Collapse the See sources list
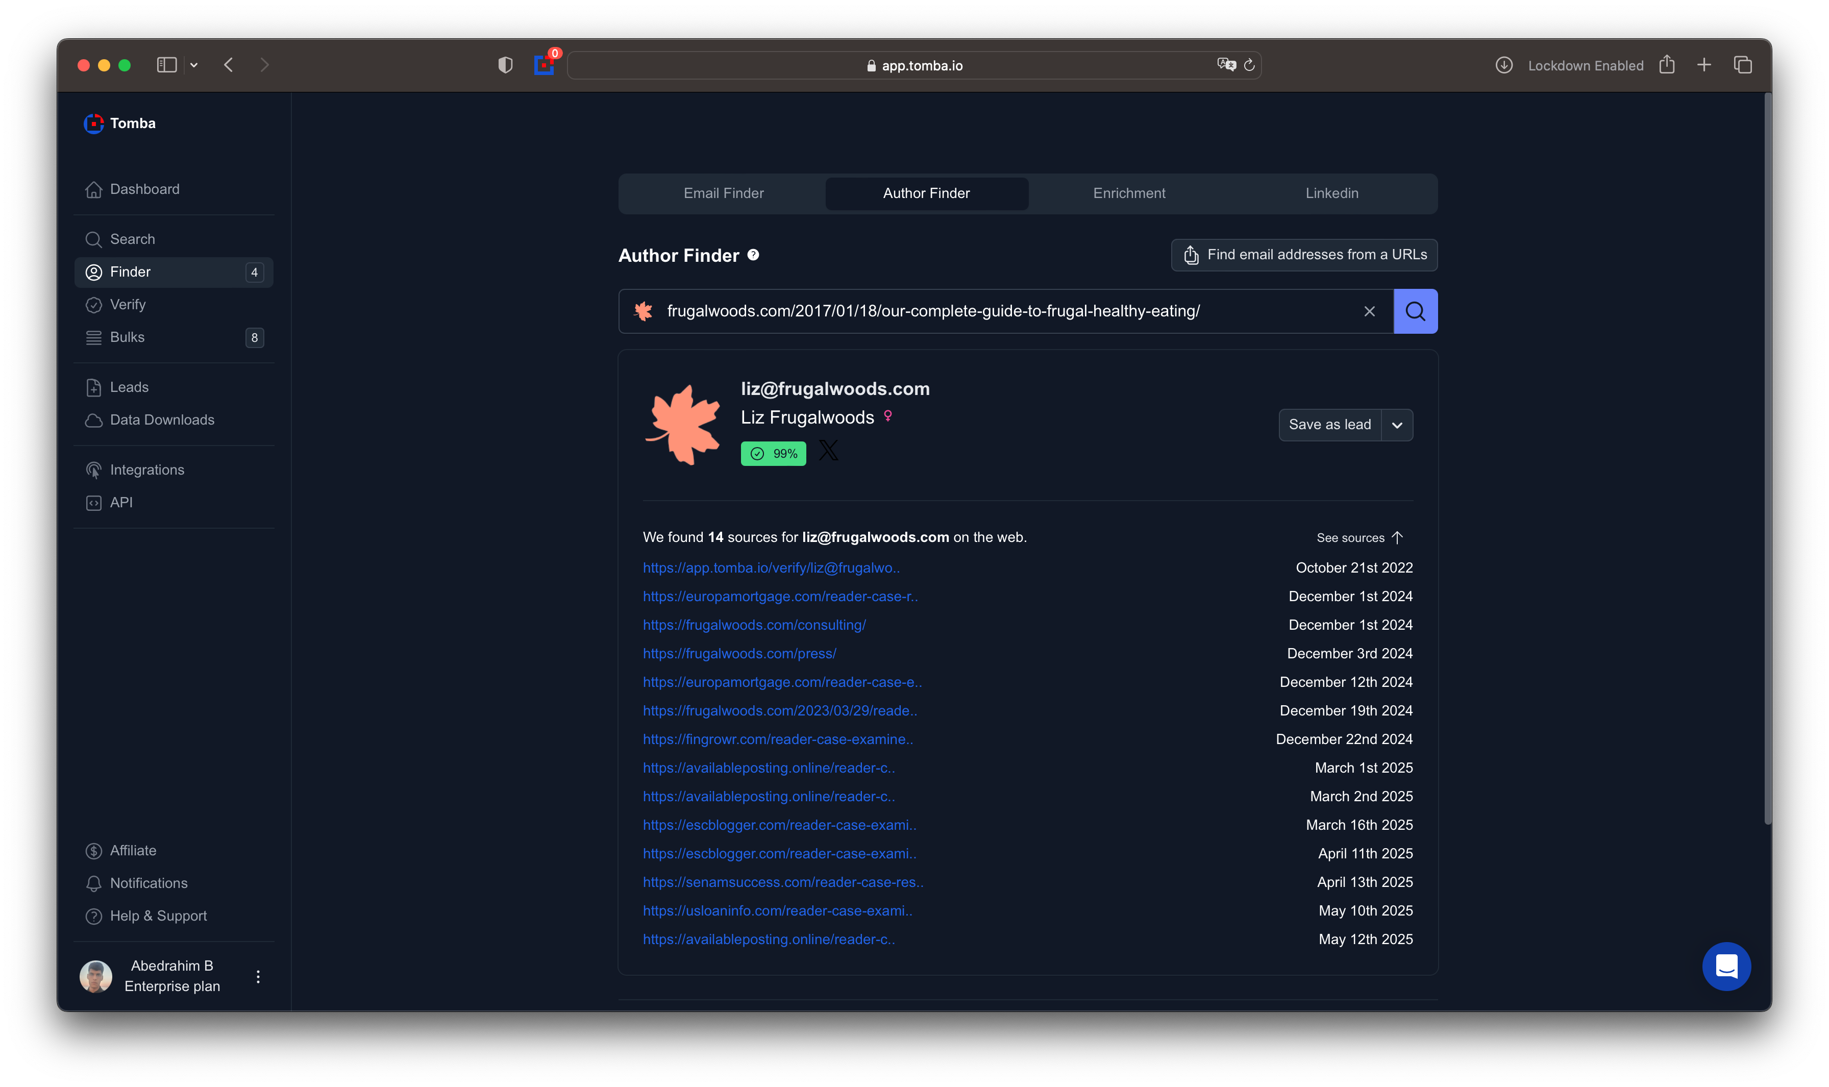 (x=1360, y=538)
